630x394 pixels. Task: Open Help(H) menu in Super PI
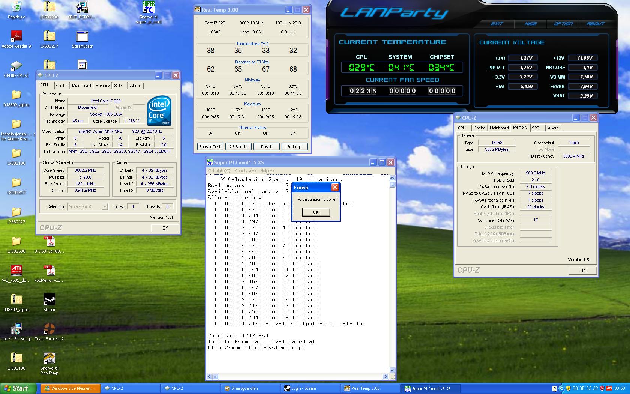(x=267, y=171)
